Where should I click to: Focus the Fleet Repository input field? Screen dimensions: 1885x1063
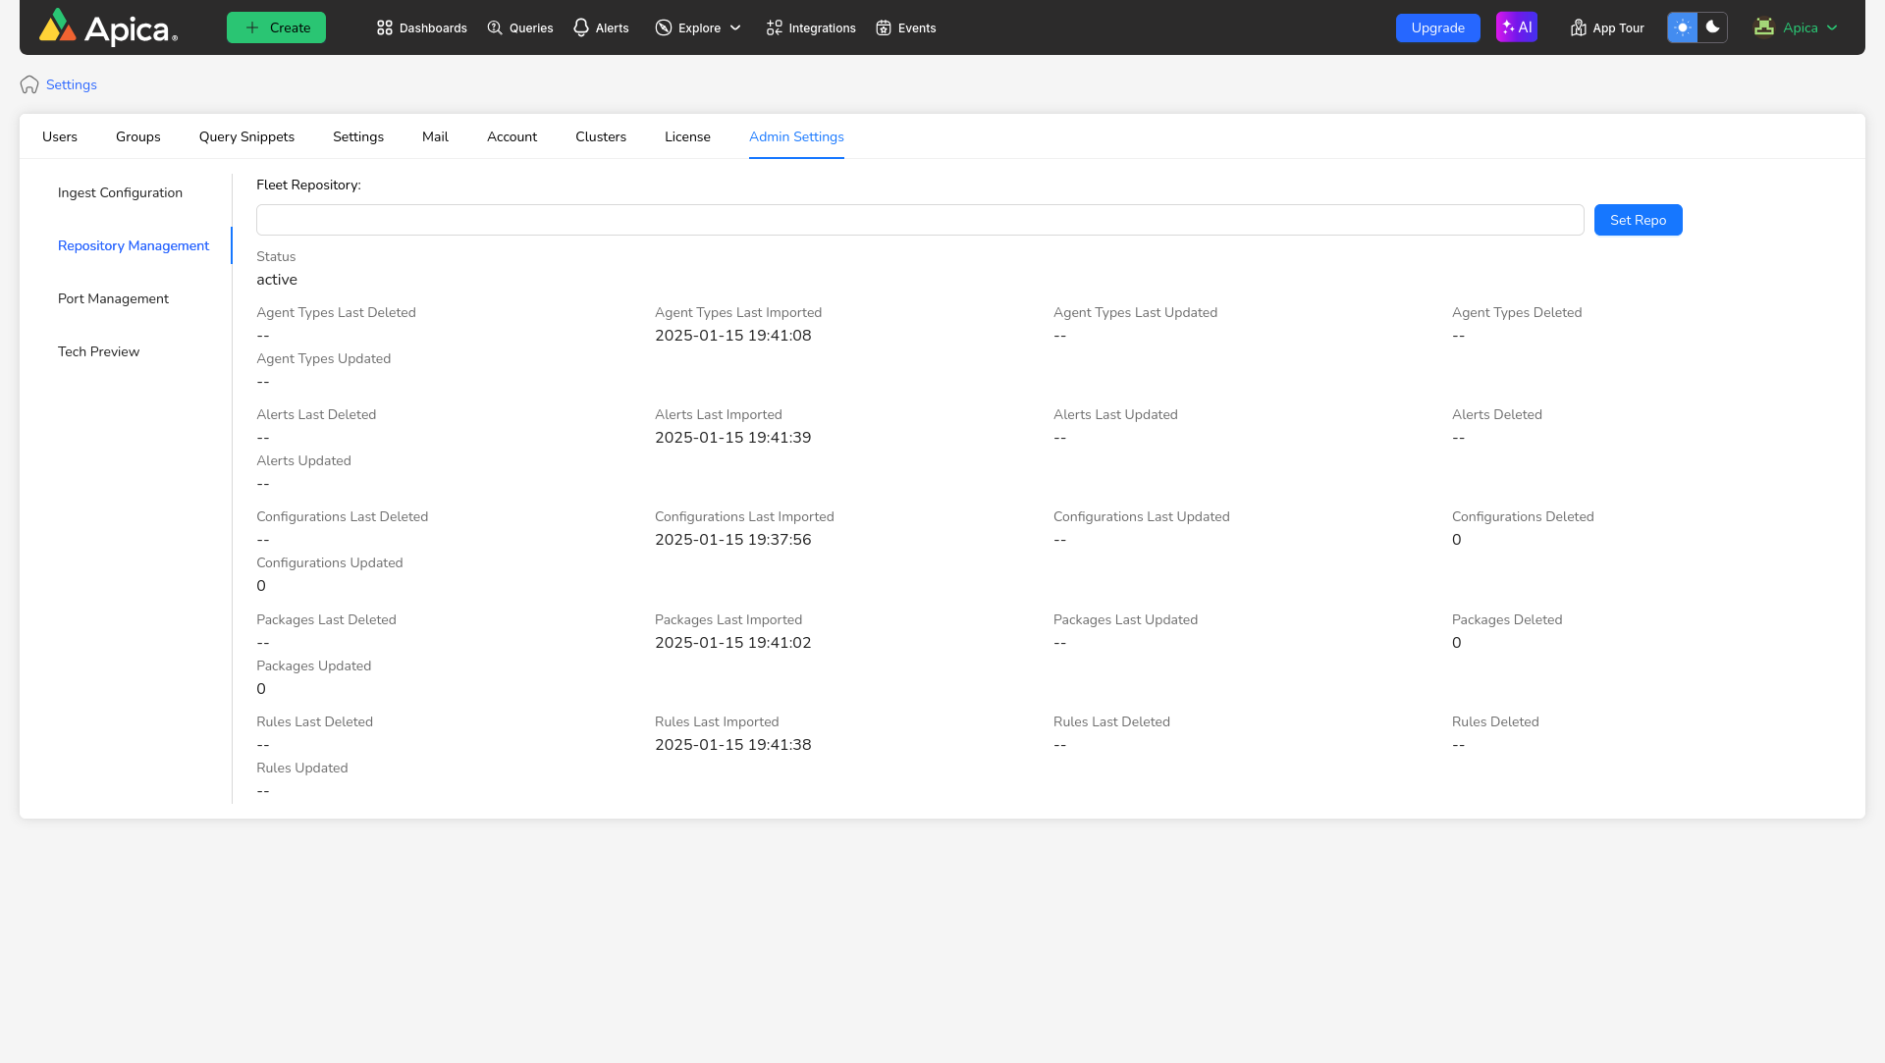[x=919, y=220]
